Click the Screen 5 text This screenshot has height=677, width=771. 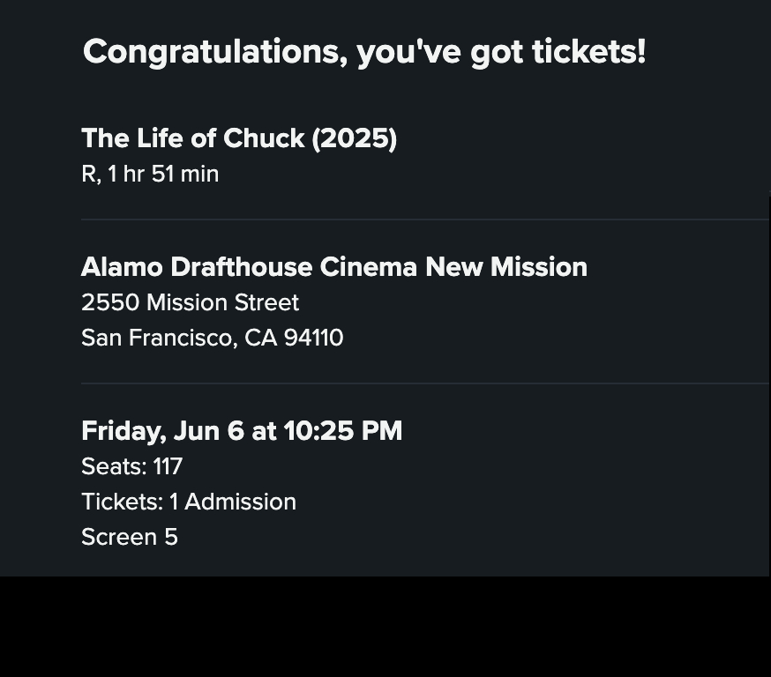point(130,537)
